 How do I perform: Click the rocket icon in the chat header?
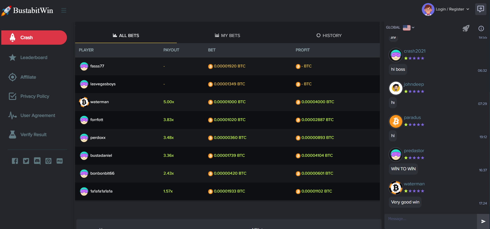pyautogui.click(x=466, y=28)
